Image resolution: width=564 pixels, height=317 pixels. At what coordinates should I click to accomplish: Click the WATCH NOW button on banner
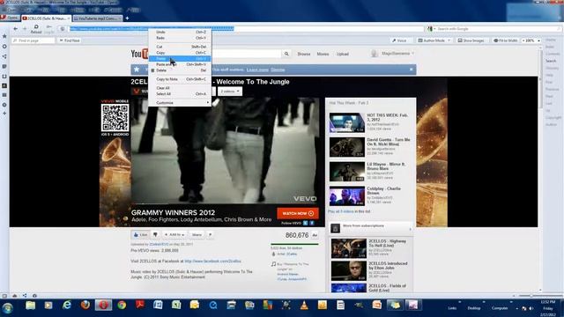click(x=298, y=213)
